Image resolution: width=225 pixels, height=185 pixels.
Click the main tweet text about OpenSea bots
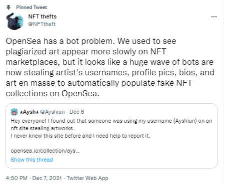click(x=110, y=67)
